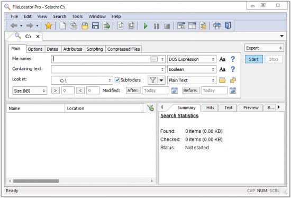The image size is (291, 198).
Task: Switch to the Scripting tab
Action: point(95,49)
